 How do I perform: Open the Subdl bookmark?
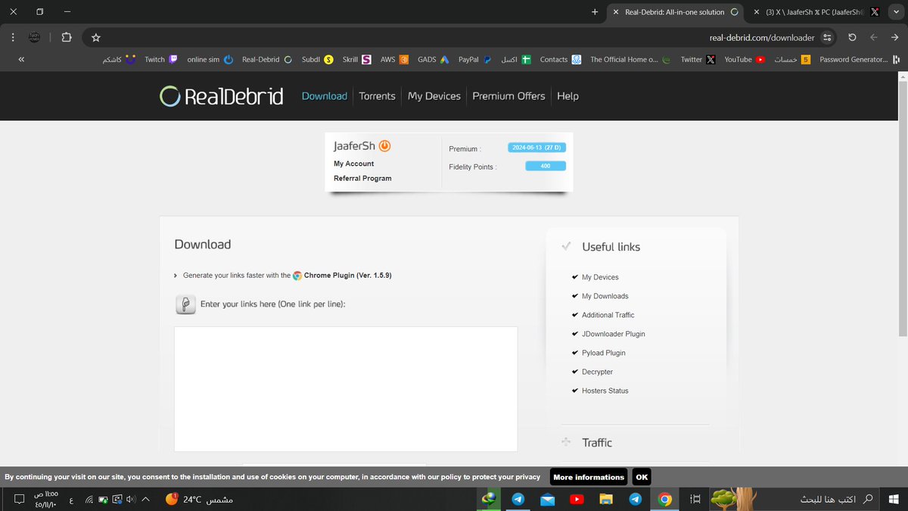pyautogui.click(x=317, y=59)
